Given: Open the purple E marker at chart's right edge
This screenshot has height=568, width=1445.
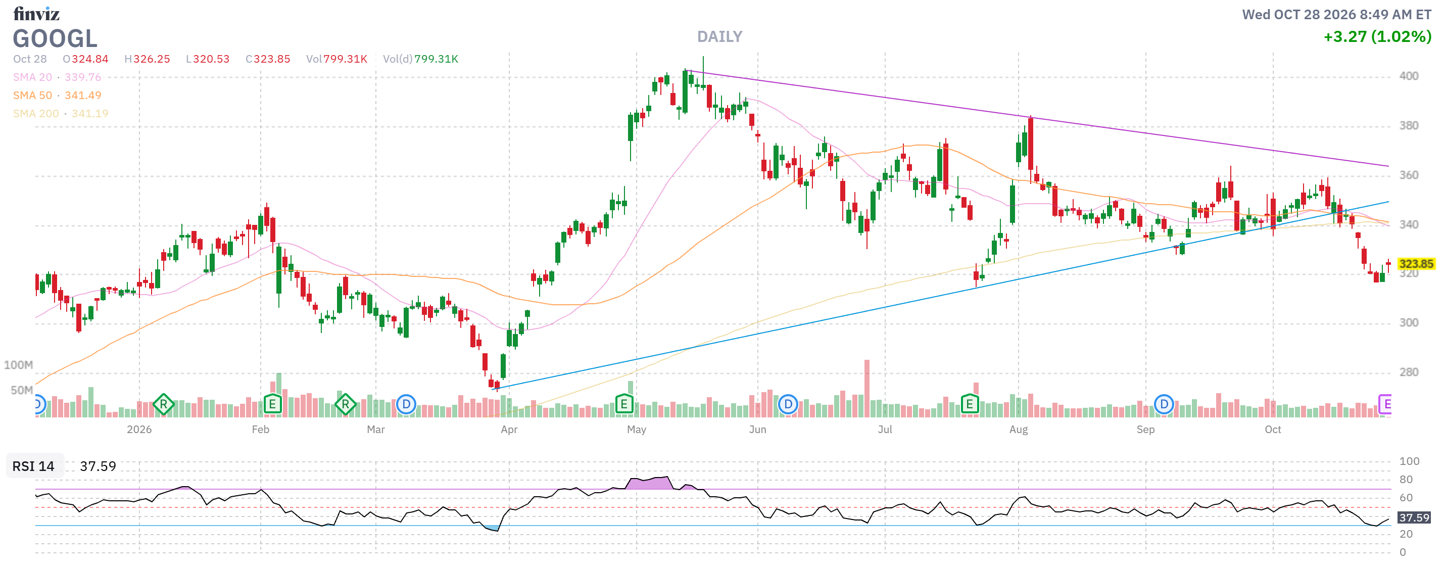Looking at the screenshot, I should [1385, 404].
